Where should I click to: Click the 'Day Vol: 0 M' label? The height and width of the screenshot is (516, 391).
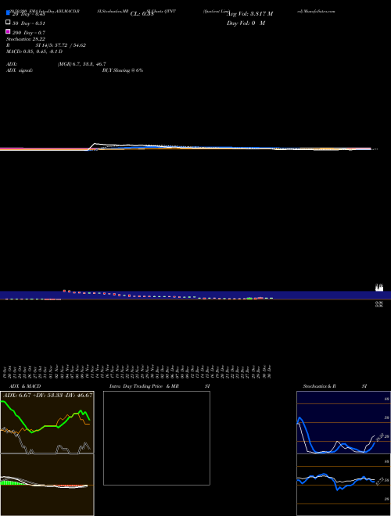click(x=246, y=23)
